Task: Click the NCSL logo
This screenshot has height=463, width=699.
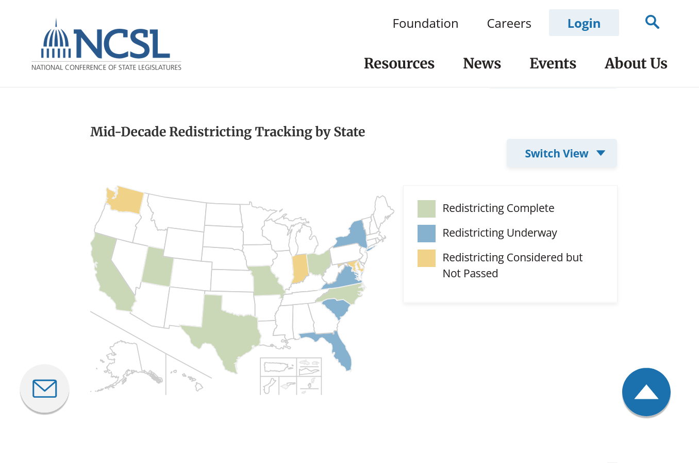Action: (106, 45)
